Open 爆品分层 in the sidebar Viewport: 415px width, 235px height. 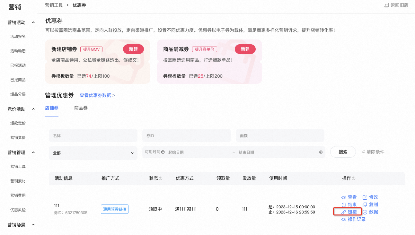[18, 94]
